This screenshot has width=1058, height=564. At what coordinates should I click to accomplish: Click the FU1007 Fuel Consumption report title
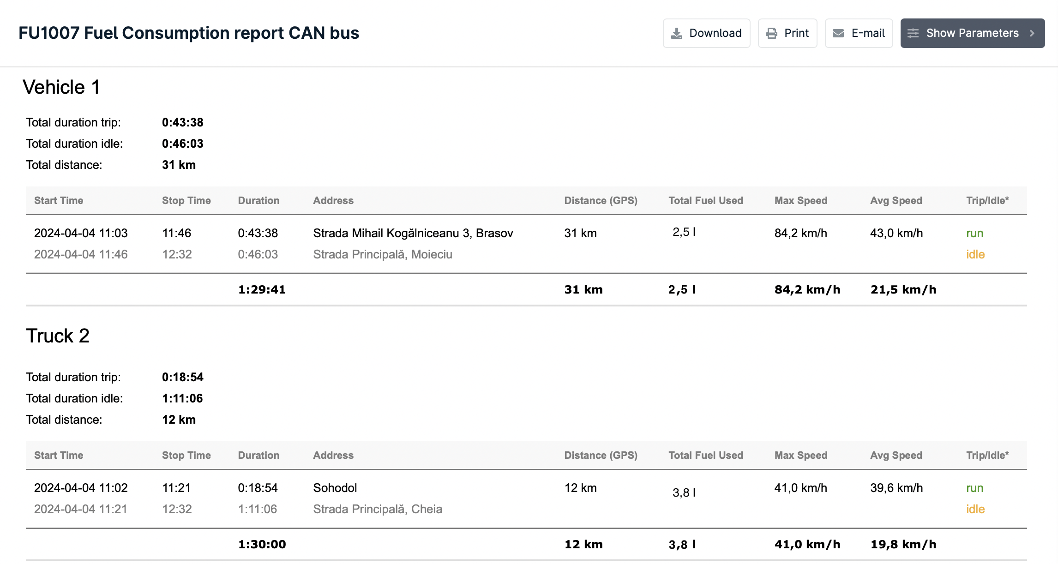click(188, 33)
